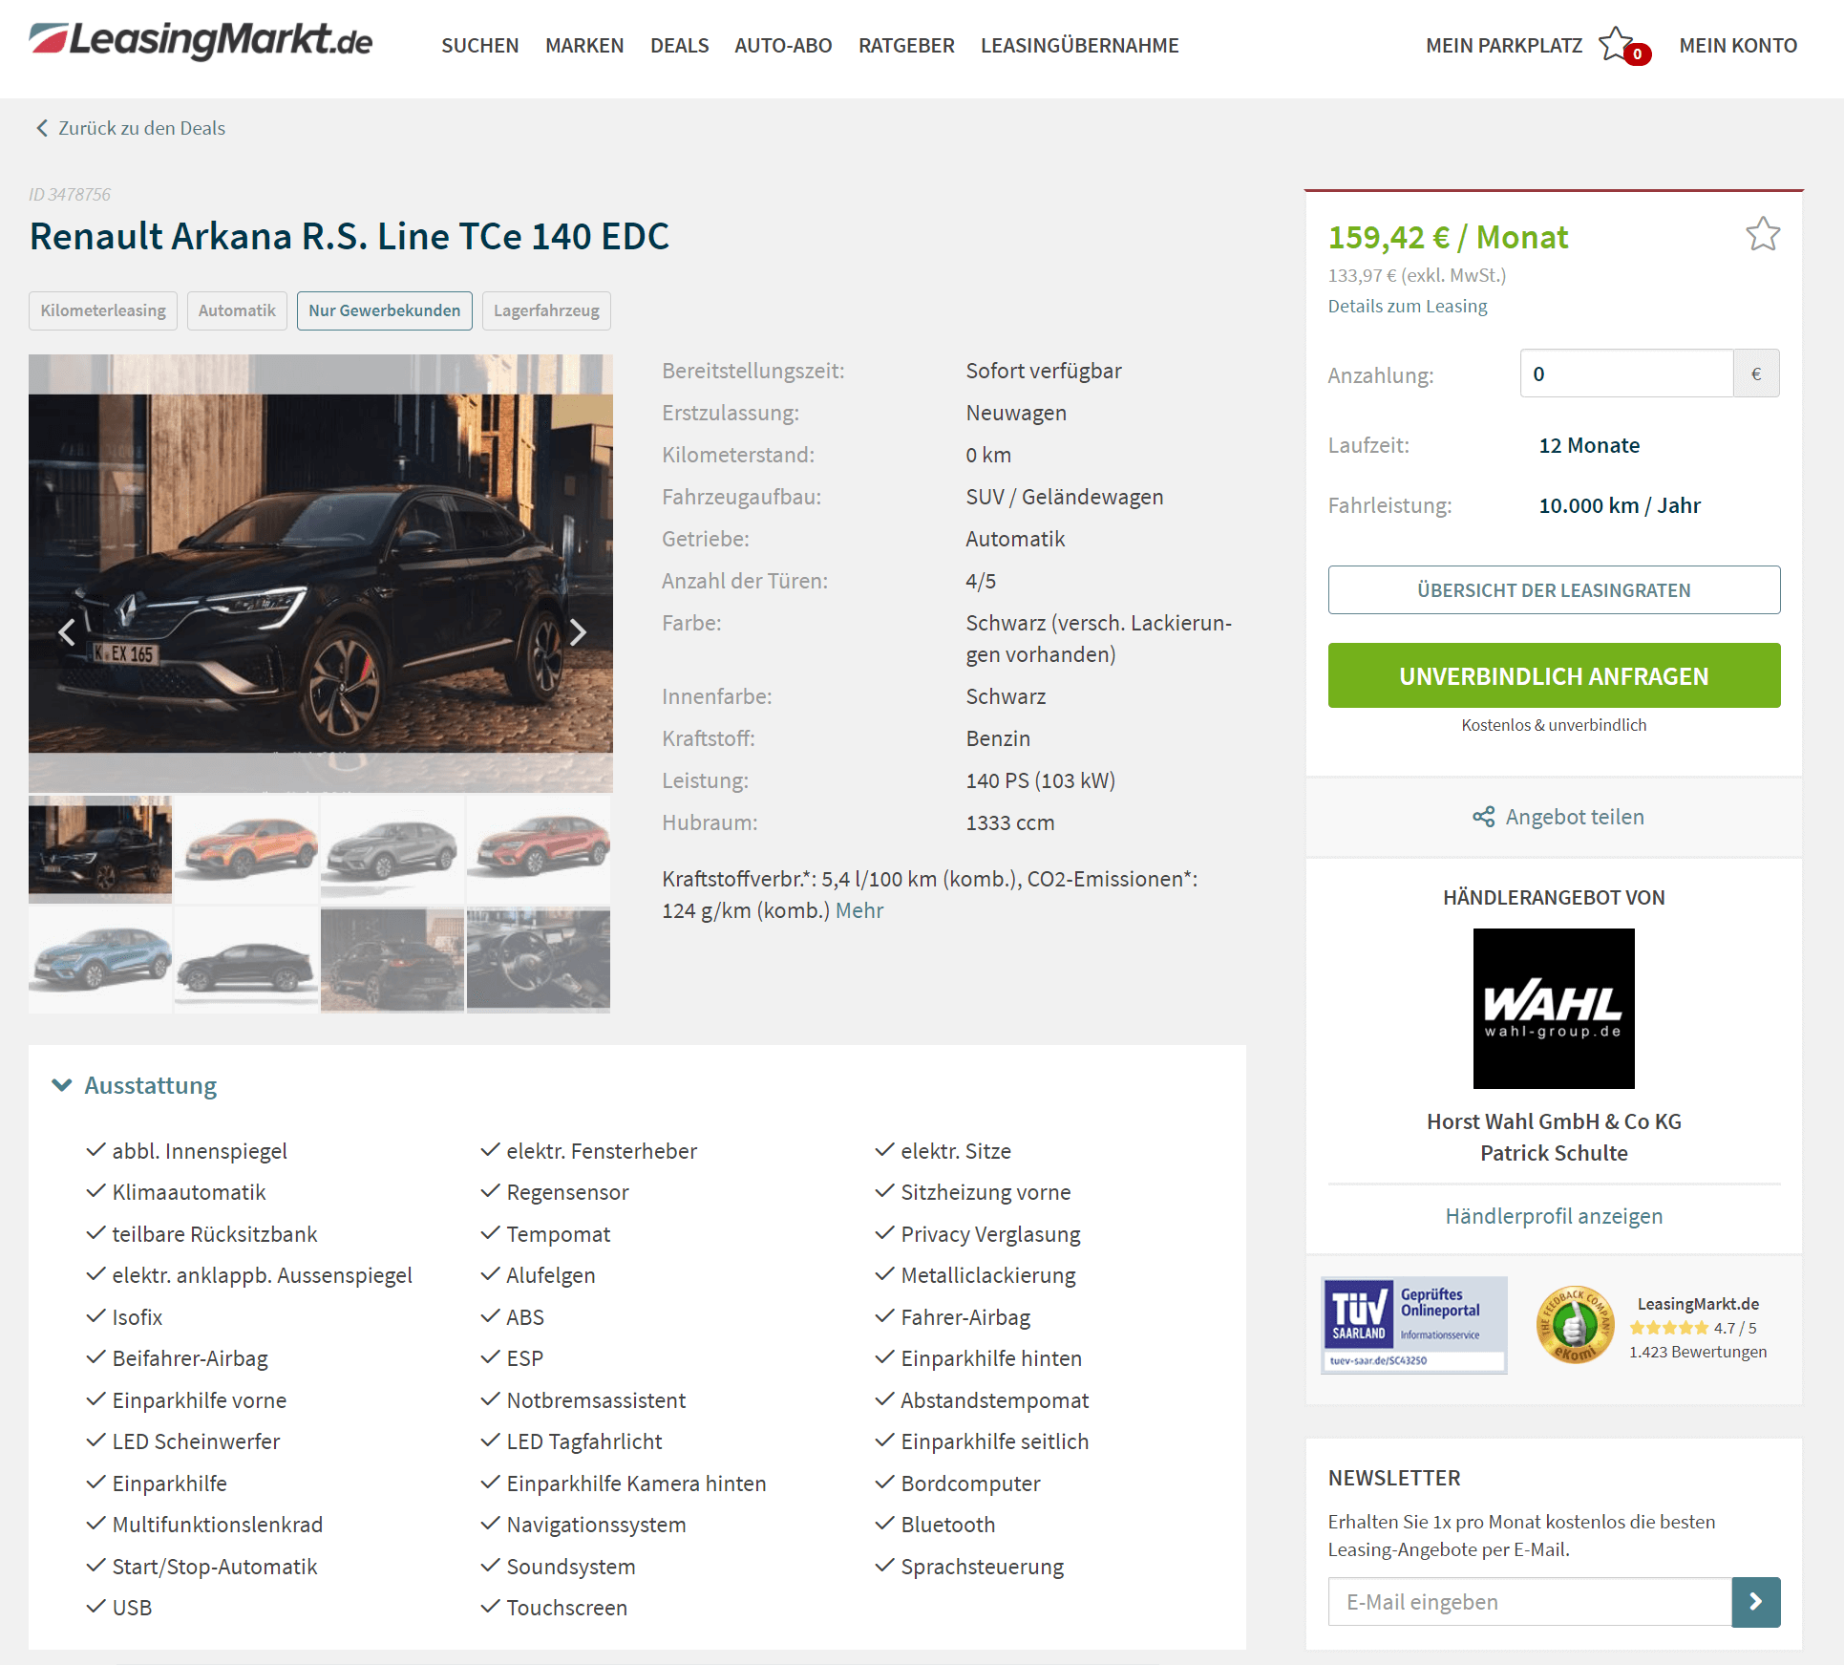Click UNVERBINDLICH ANFRAGEN button
Screen dimensions: 1844x1665
click(1554, 675)
